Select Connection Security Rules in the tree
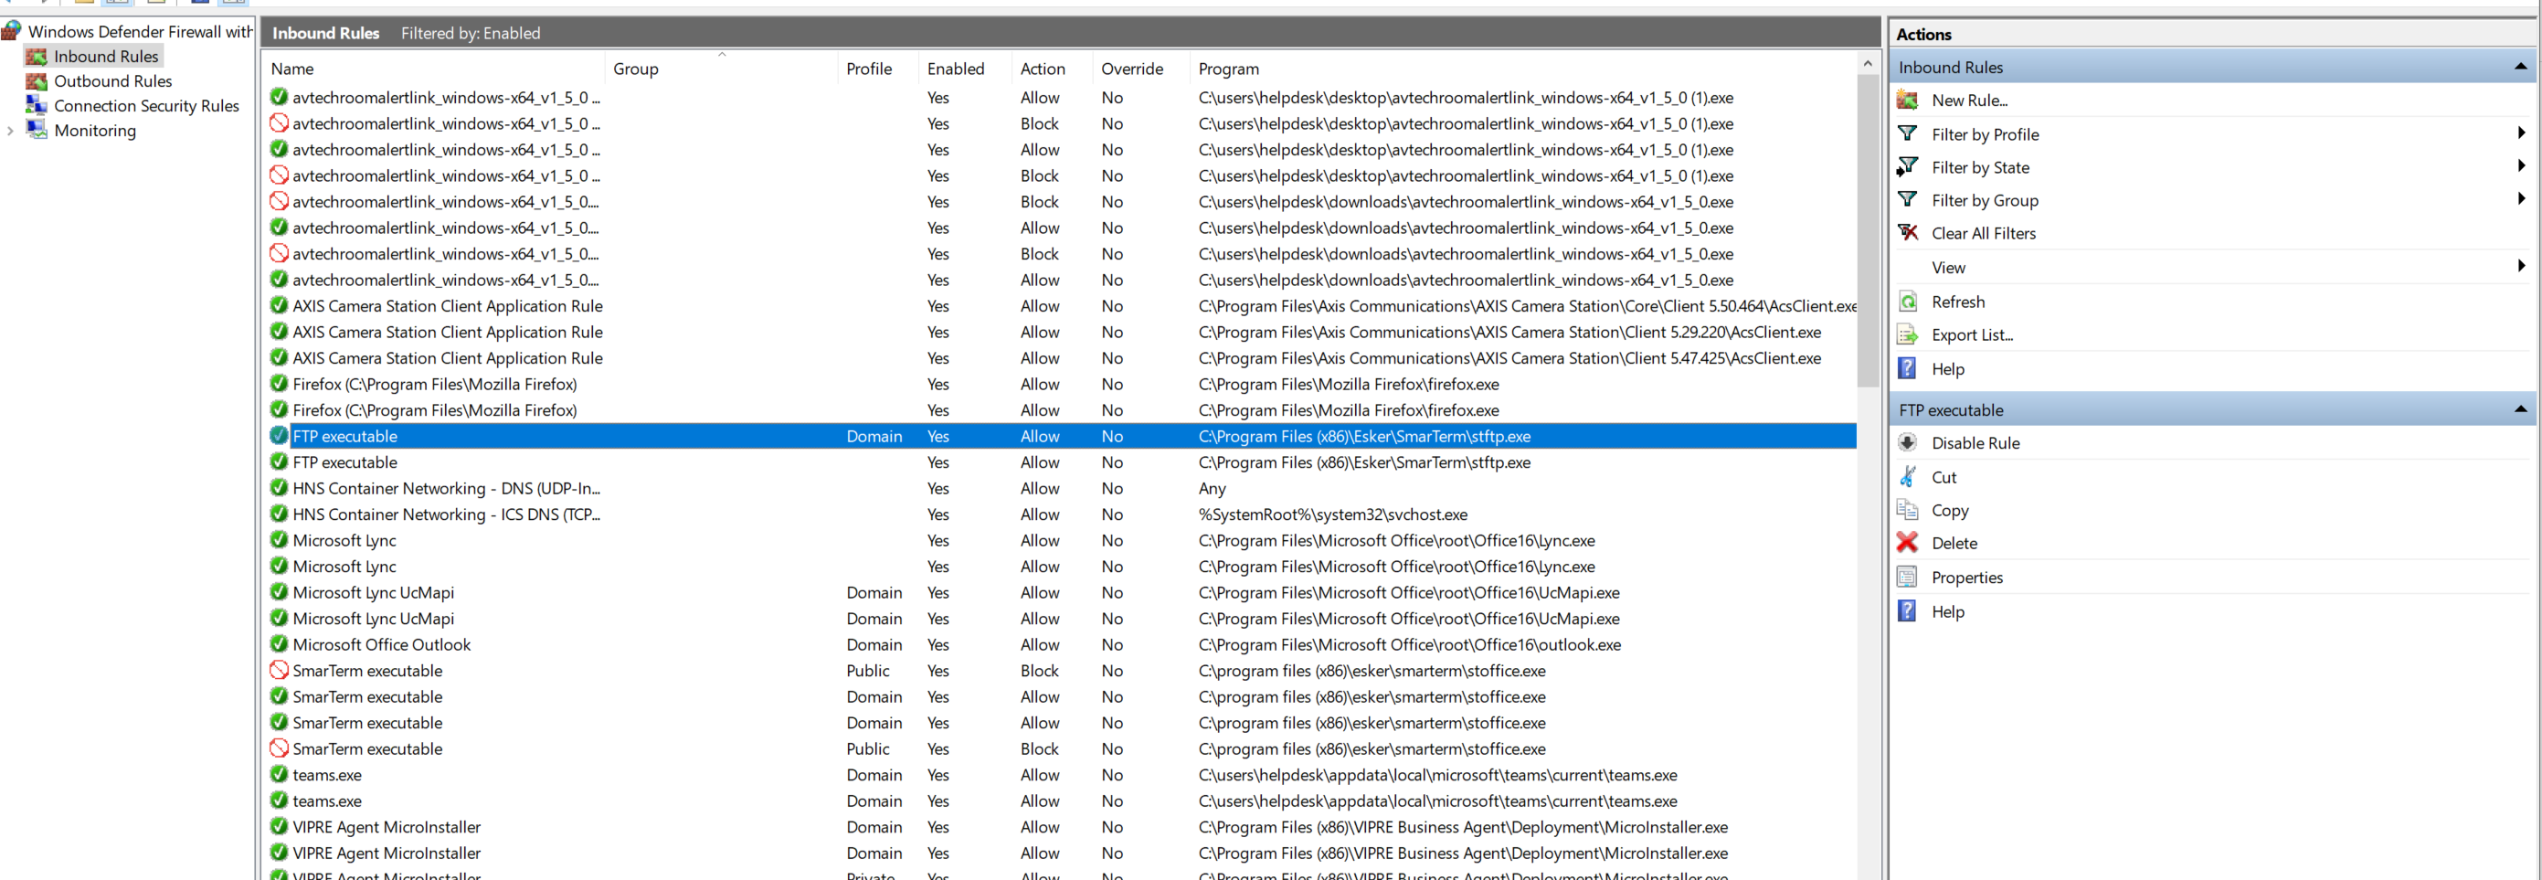The height and width of the screenshot is (880, 2542). (146, 106)
